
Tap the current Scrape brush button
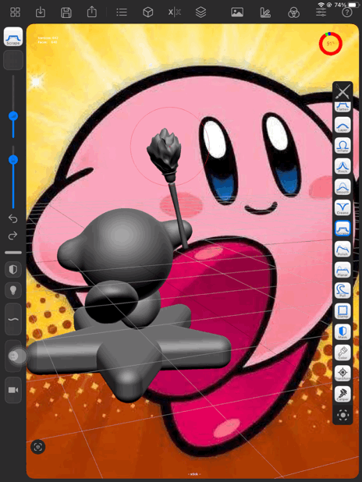point(13,37)
